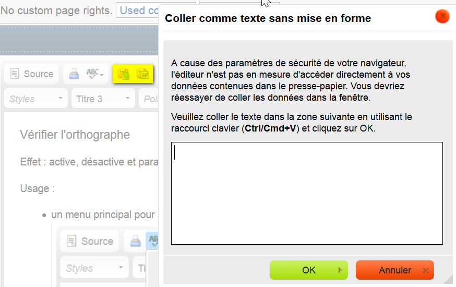Click the Print icon in top toolbar
456x287 pixels.
(x=75, y=74)
